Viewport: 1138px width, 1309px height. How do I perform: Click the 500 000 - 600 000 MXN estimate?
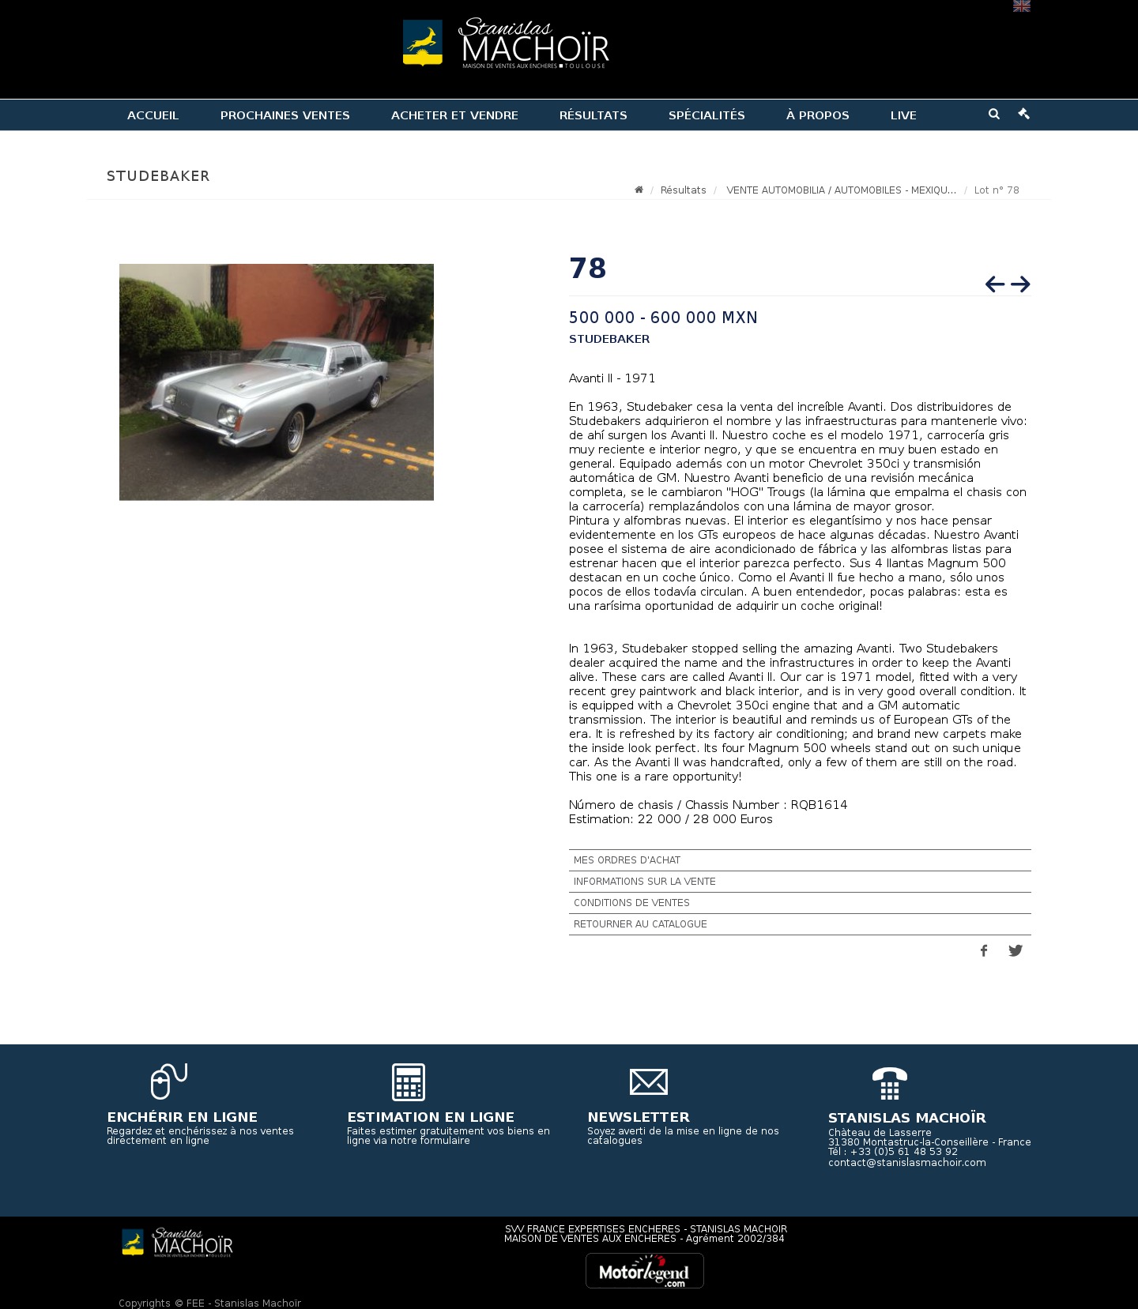663,318
